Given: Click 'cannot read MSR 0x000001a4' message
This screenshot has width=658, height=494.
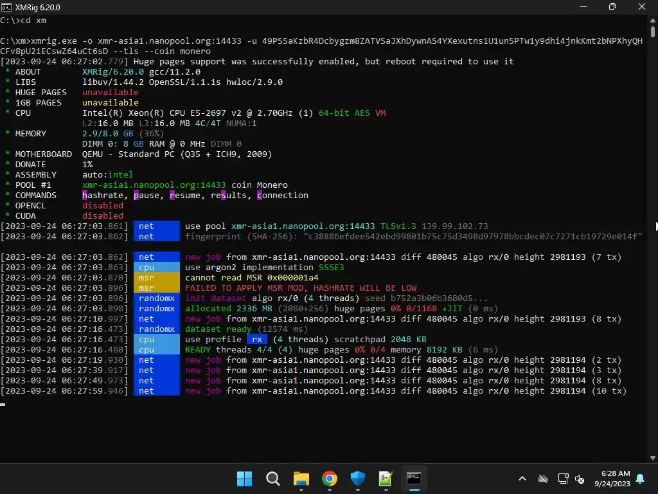Looking at the screenshot, I should point(252,278).
